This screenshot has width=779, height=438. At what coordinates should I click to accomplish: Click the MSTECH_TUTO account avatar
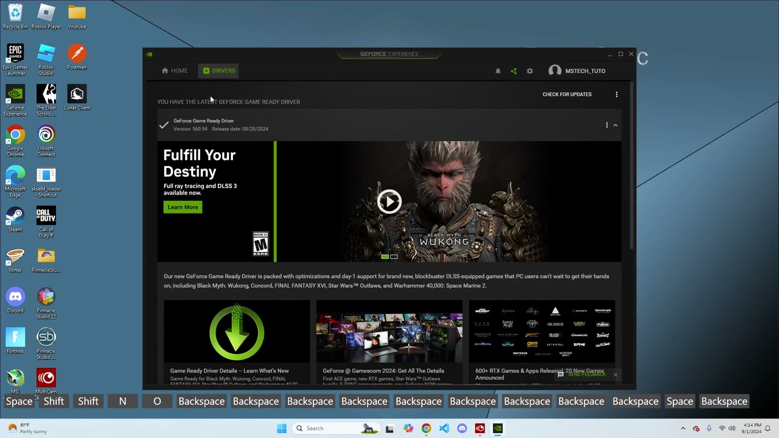(x=554, y=71)
